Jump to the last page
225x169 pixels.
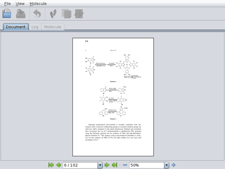(x=115, y=165)
